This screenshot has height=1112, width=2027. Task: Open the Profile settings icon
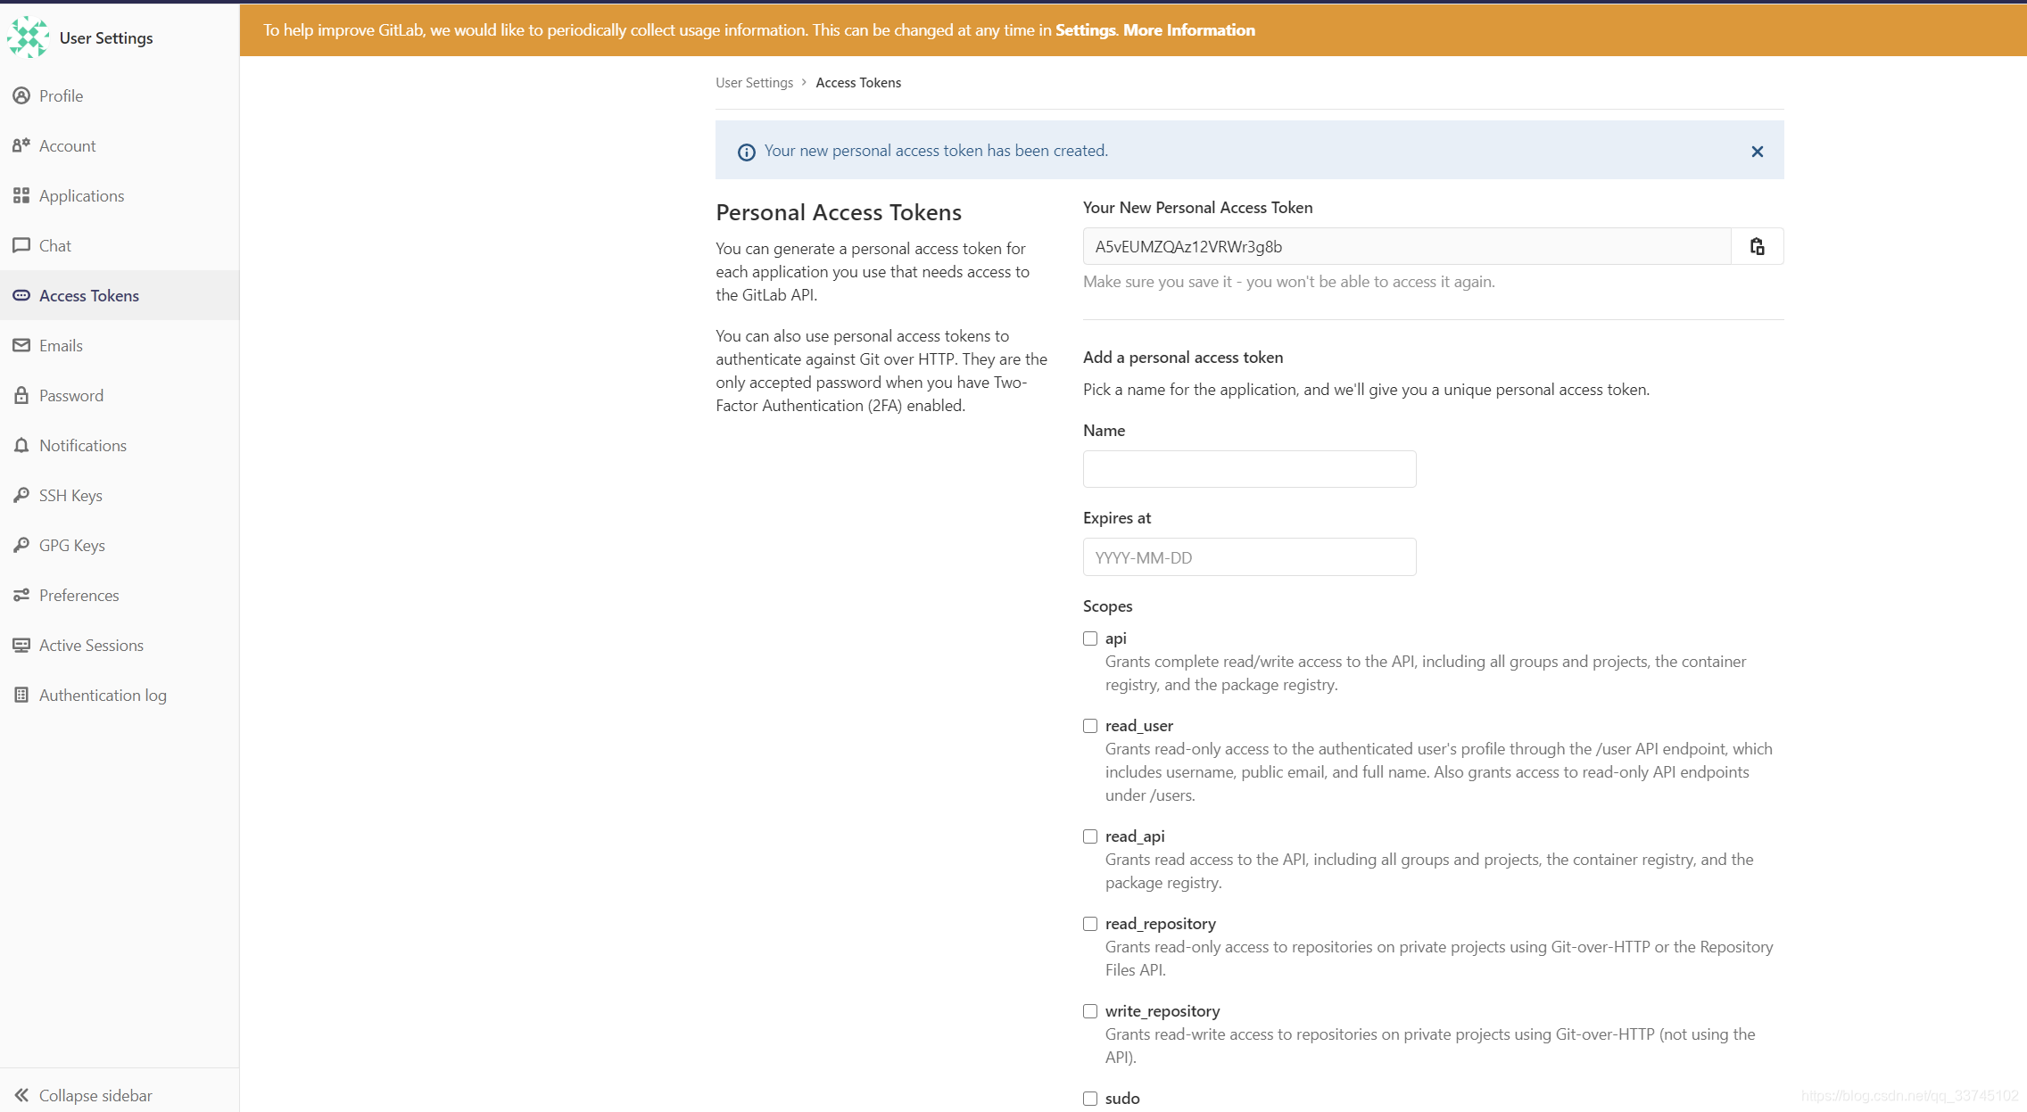click(21, 95)
